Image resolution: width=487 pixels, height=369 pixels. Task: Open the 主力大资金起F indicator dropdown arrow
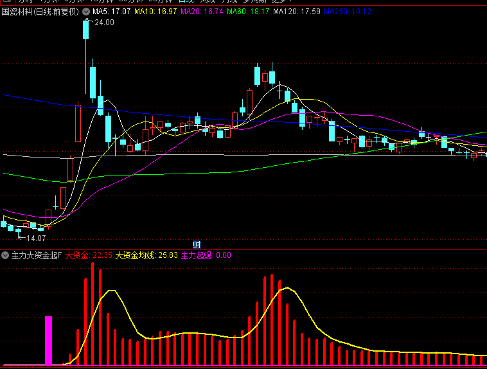point(5,255)
